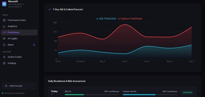Screen dimensions: 205x97
Task: Click the LOW RISK badge for Today
Action: point(187,93)
